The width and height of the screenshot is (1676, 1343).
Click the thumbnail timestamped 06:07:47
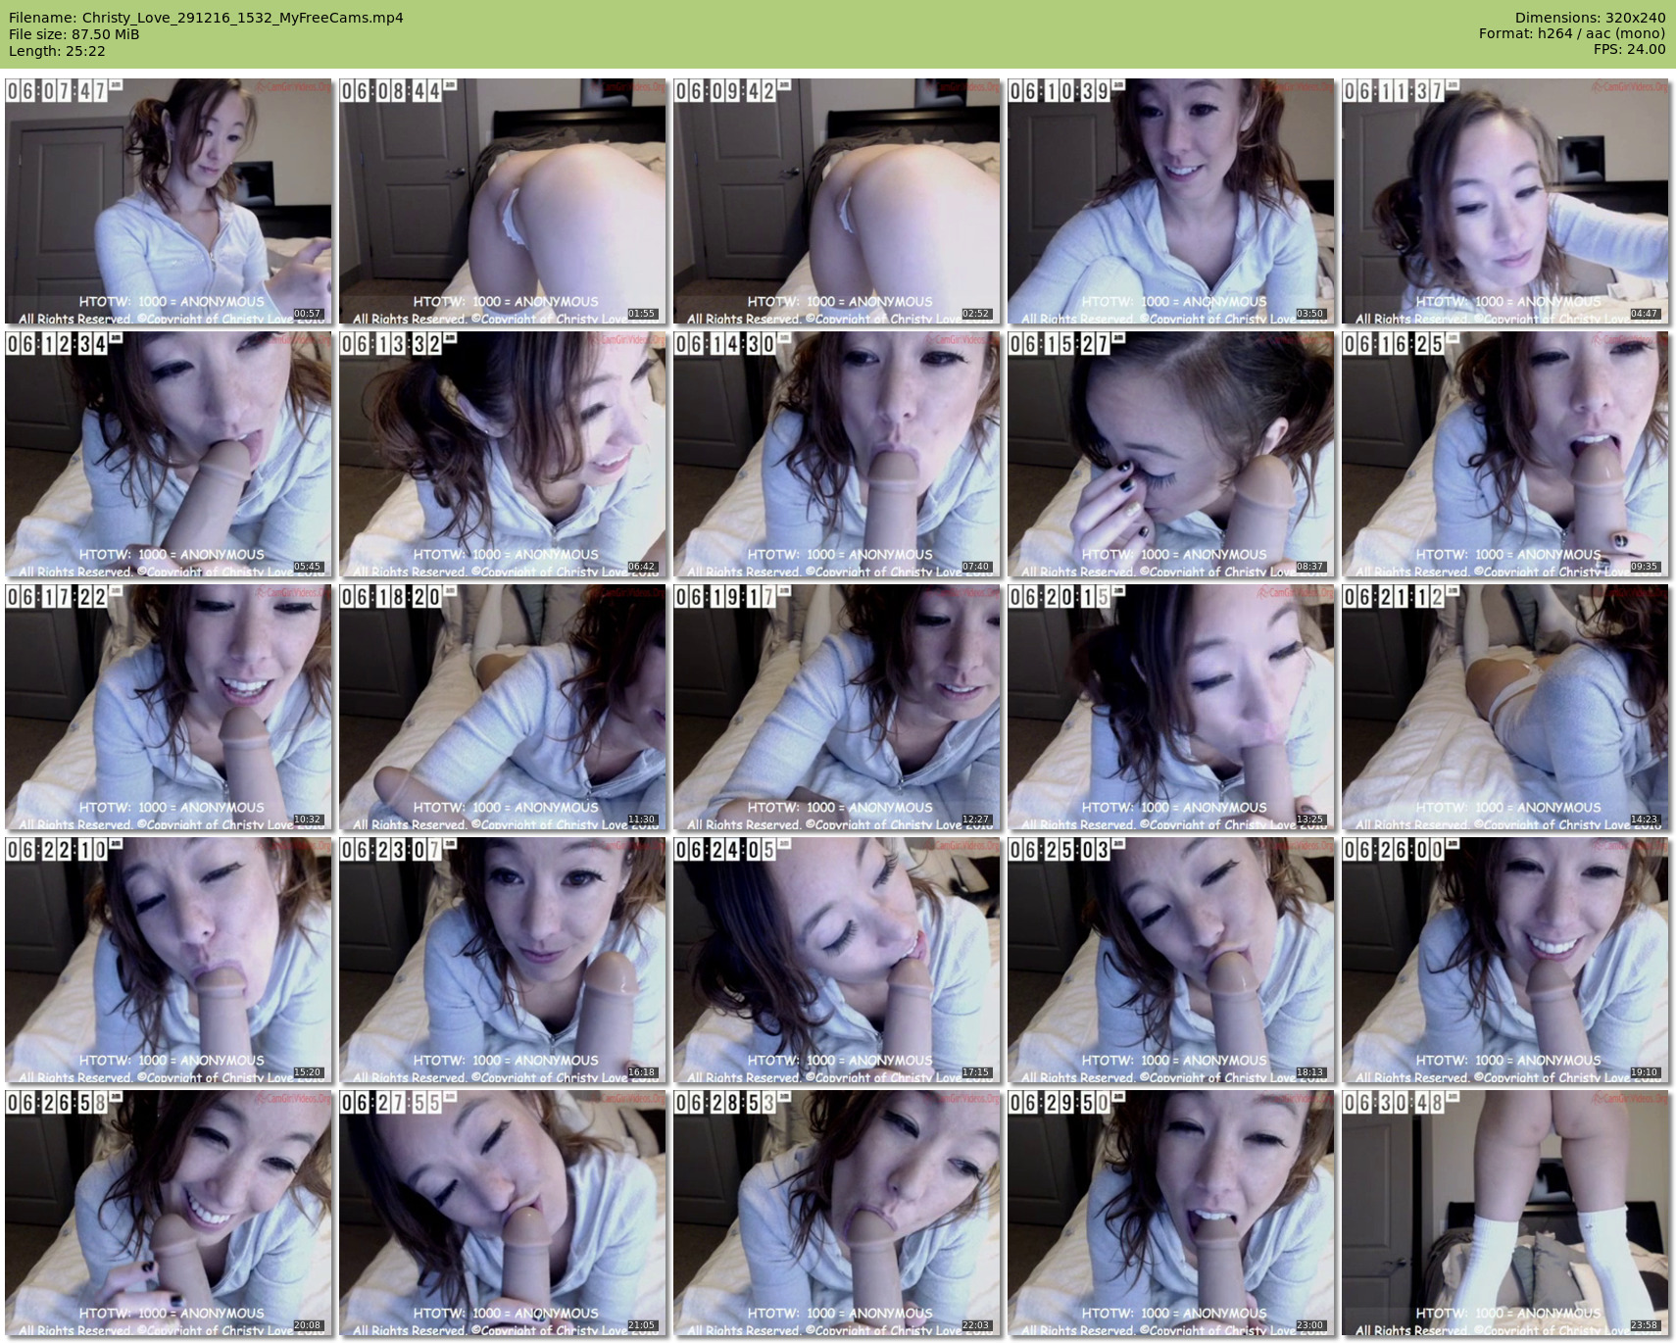(168, 201)
